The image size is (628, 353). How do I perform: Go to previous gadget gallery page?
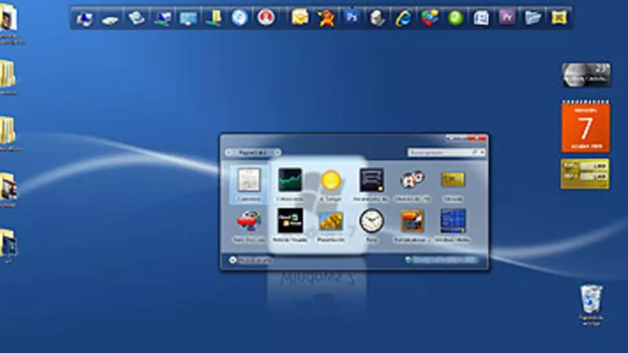point(229,153)
